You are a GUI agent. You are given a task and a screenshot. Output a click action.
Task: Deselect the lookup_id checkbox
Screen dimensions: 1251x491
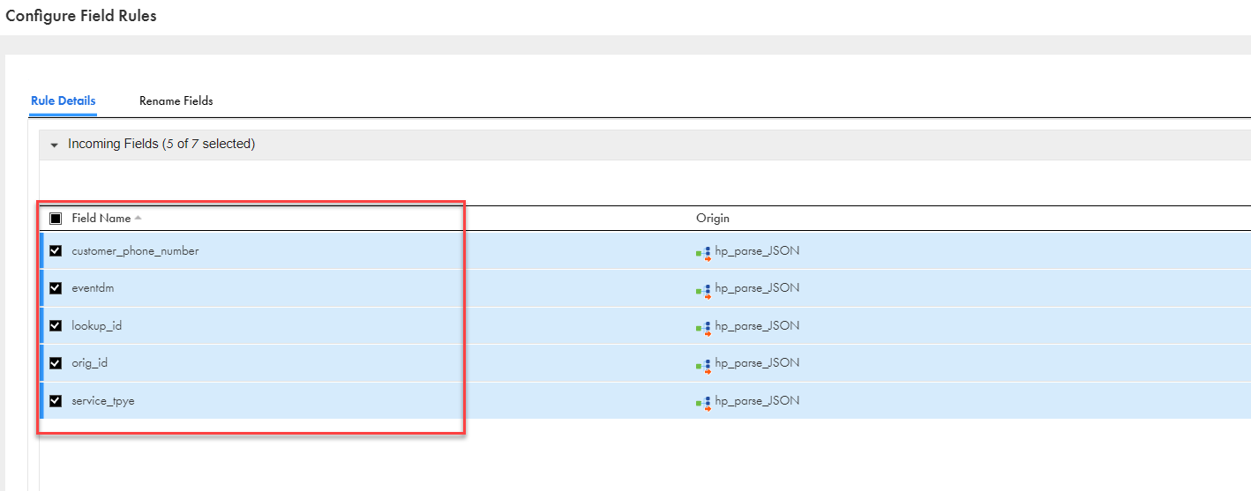click(56, 326)
